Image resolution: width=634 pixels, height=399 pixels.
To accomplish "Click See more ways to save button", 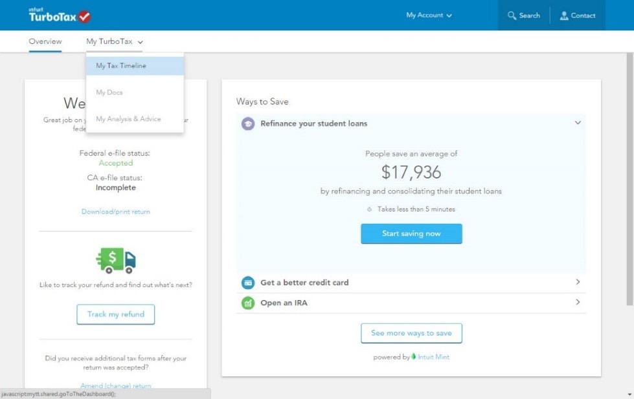I will [411, 333].
